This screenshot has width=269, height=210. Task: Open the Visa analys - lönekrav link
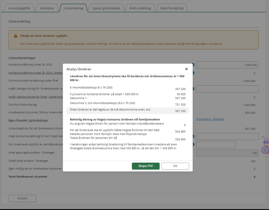click(x=210, y=119)
